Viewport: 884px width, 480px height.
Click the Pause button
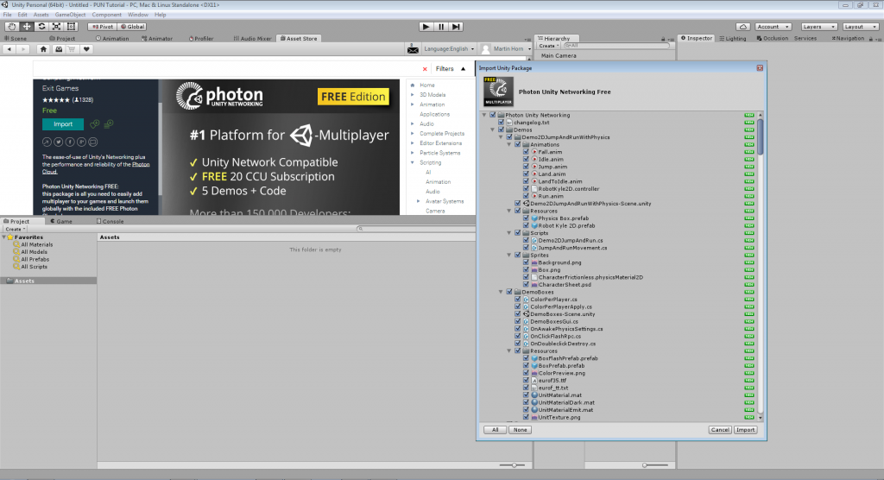click(x=441, y=27)
